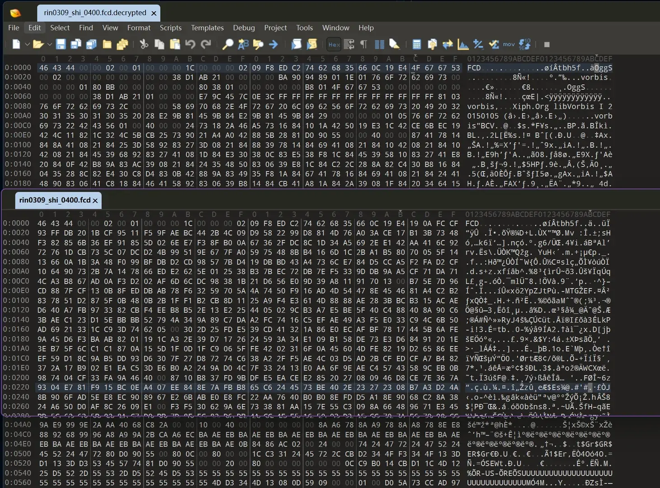Open the Debug menu
This screenshot has height=488, width=660.
tap(244, 28)
